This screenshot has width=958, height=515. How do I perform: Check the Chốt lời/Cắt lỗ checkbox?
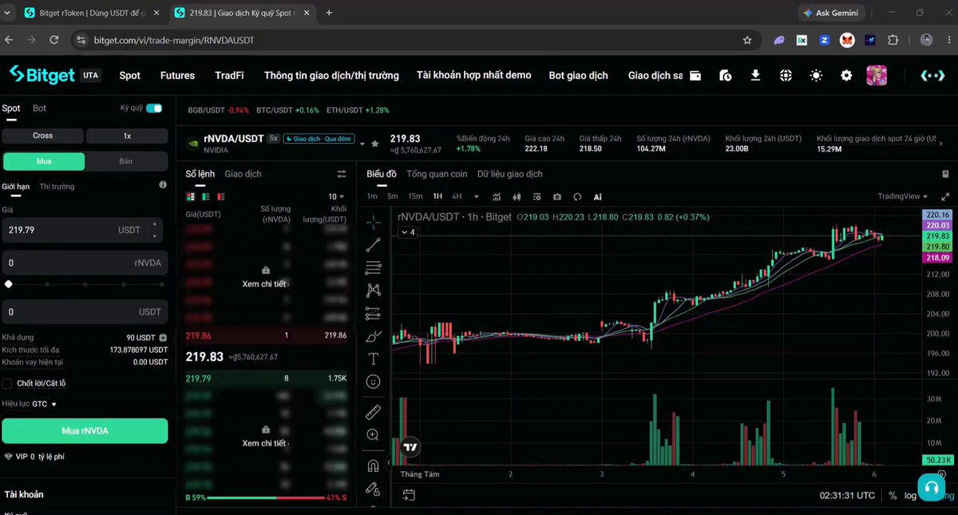7,383
